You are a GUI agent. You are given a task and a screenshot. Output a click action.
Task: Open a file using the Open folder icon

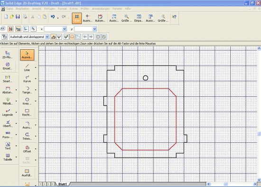(12, 17)
